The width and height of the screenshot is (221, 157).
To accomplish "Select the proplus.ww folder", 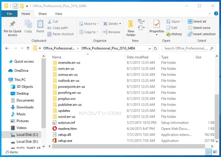I will pos(64,99).
